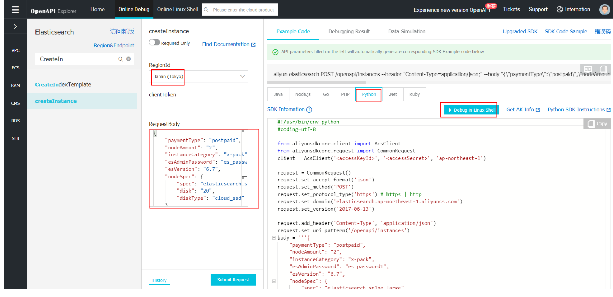Open the hamburger menu icon
The image size is (613, 297).
point(15,10)
